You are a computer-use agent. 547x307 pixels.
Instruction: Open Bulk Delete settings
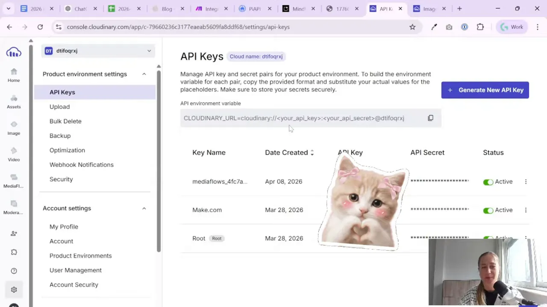point(65,121)
